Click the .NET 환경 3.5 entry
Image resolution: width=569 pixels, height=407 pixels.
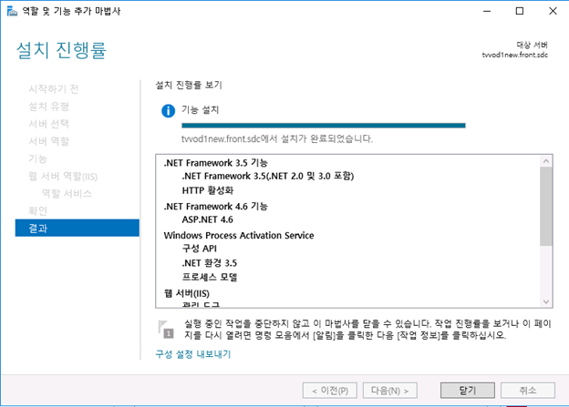click(210, 263)
